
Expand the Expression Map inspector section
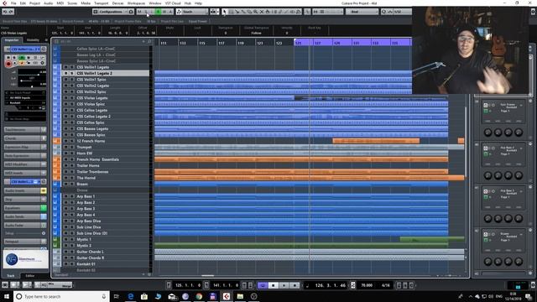pos(25,147)
